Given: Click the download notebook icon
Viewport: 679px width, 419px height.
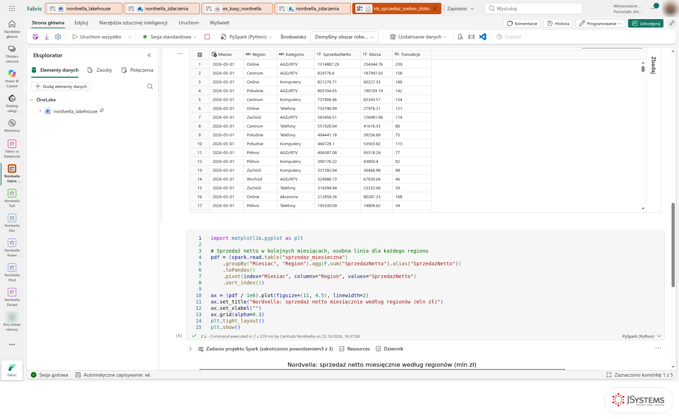Looking at the screenshot, I should [x=47, y=37].
